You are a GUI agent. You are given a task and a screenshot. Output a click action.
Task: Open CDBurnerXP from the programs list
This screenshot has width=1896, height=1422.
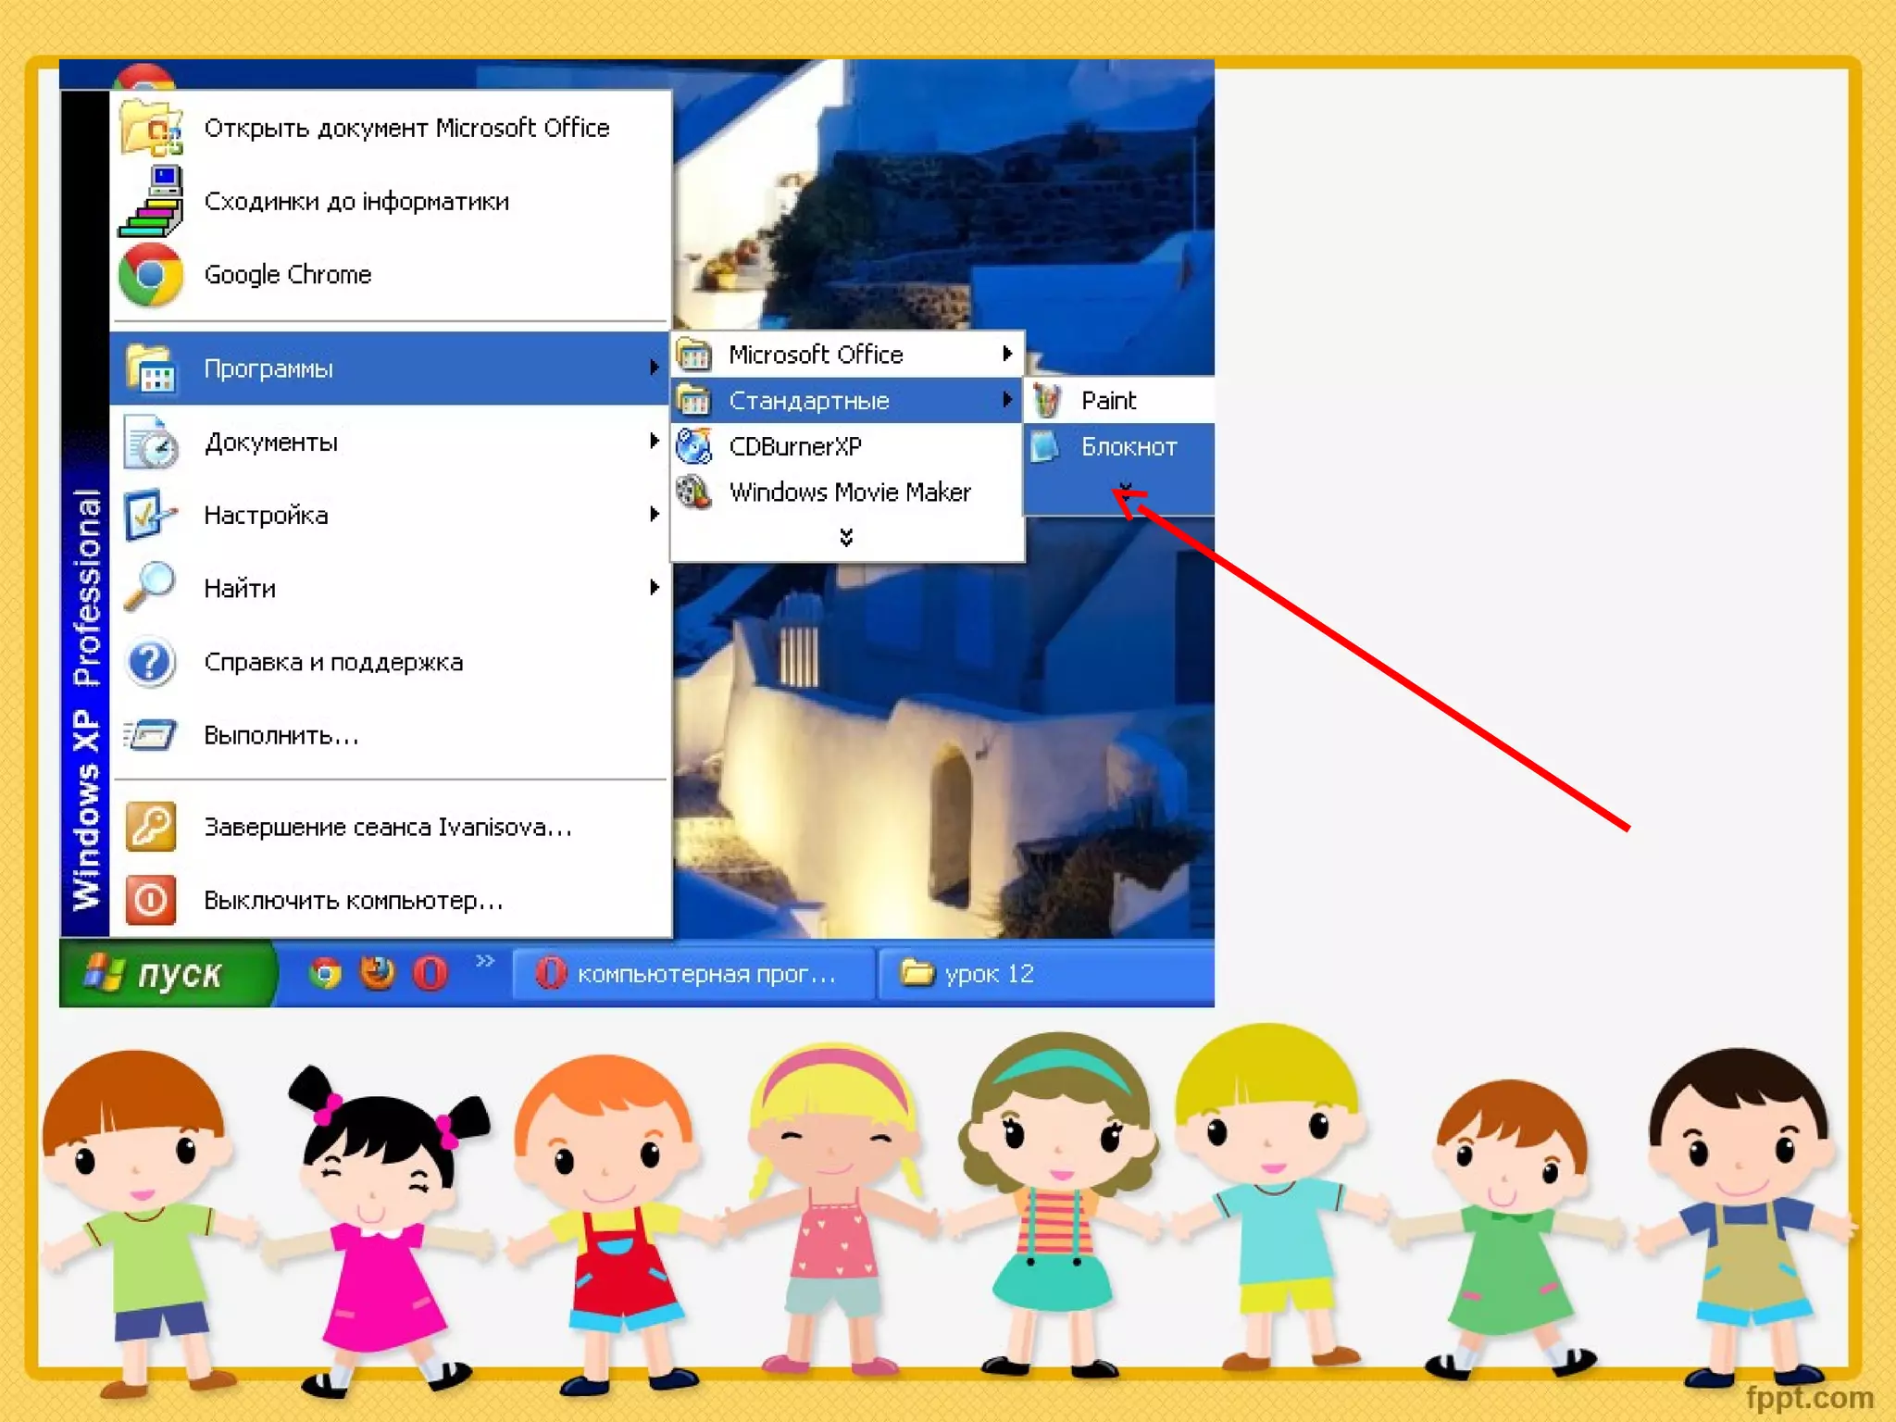tap(794, 446)
